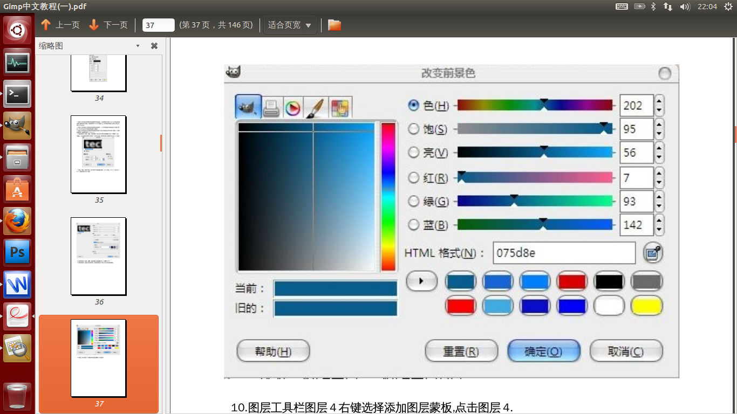Pick the white color history swatch

(609, 306)
